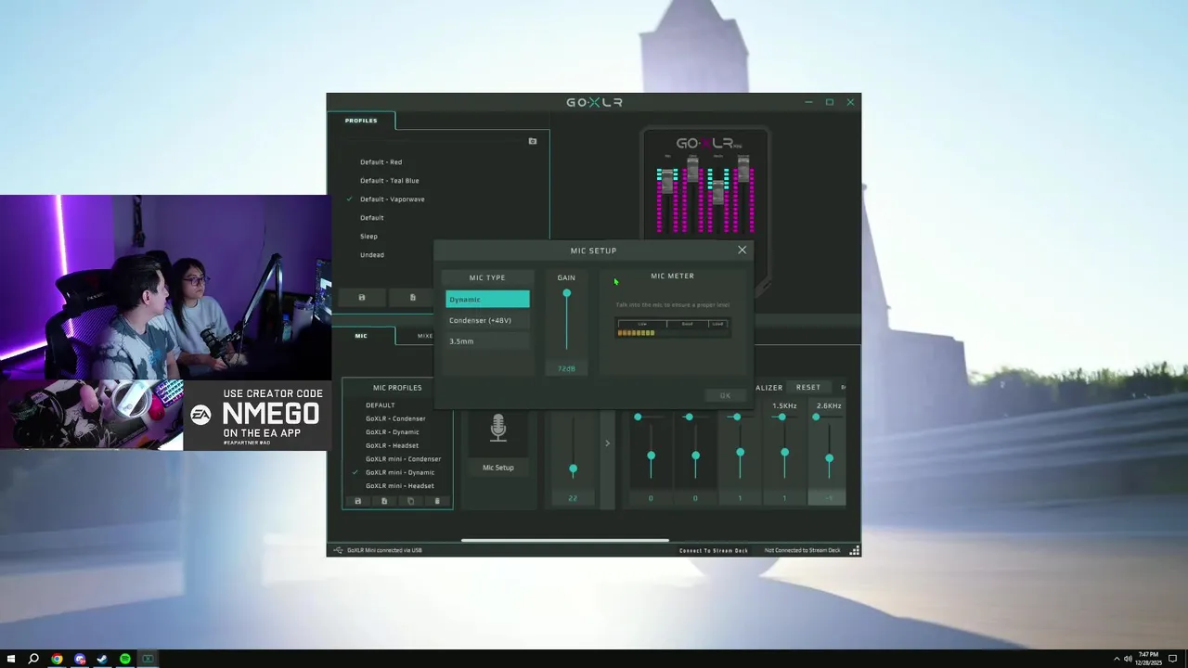Confirm Mic Setup with the OK button
The height and width of the screenshot is (668, 1188).
pyautogui.click(x=725, y=395)
